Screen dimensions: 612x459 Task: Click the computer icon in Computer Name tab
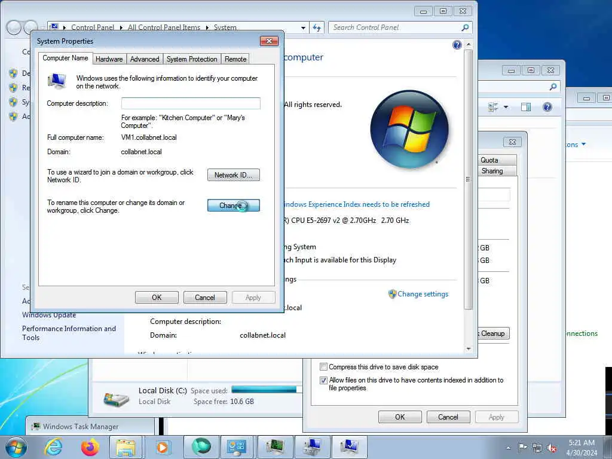[57, 81]
